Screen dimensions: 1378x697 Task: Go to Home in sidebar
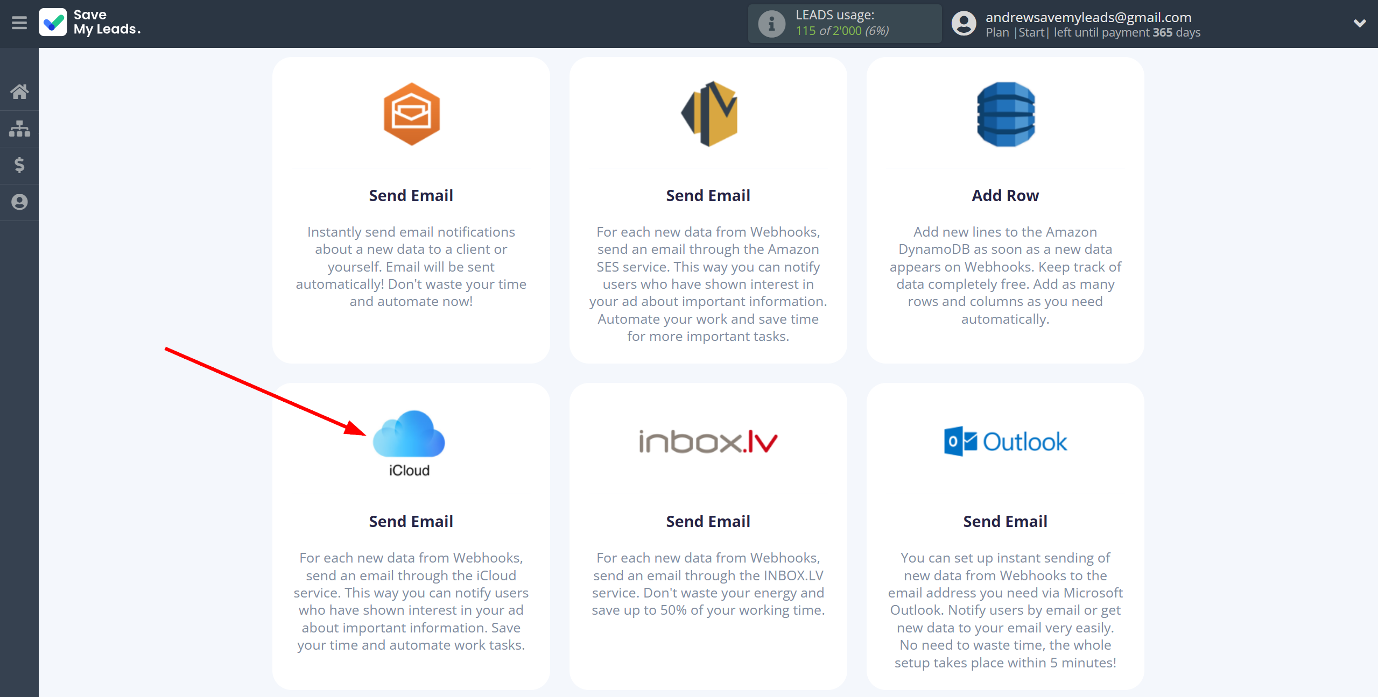19,91
